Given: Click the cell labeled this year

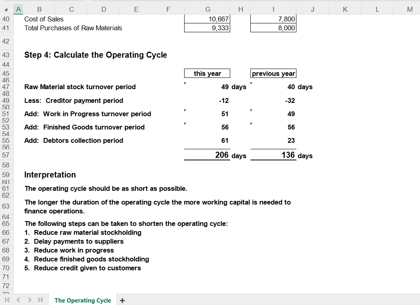Looking at the screenshot, I should [207, 73].
